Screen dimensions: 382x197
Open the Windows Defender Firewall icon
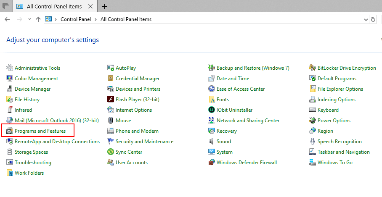click(212, 163)
